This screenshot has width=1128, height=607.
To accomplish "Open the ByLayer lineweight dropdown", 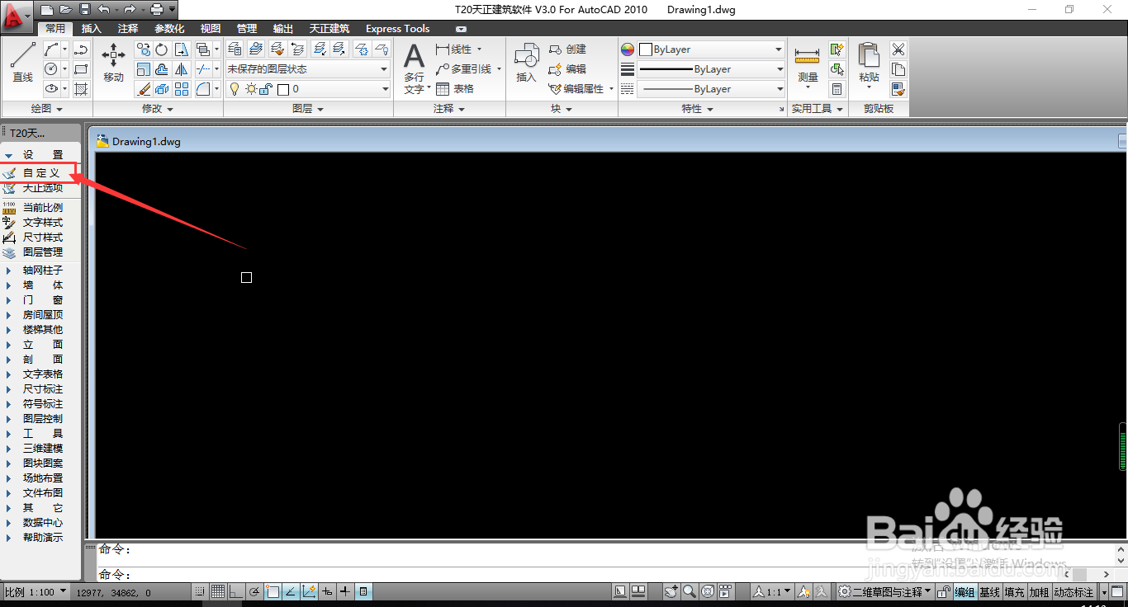I will click(x=711, y=69).
